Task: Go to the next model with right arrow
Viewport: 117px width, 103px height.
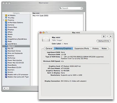Action: 111,36
